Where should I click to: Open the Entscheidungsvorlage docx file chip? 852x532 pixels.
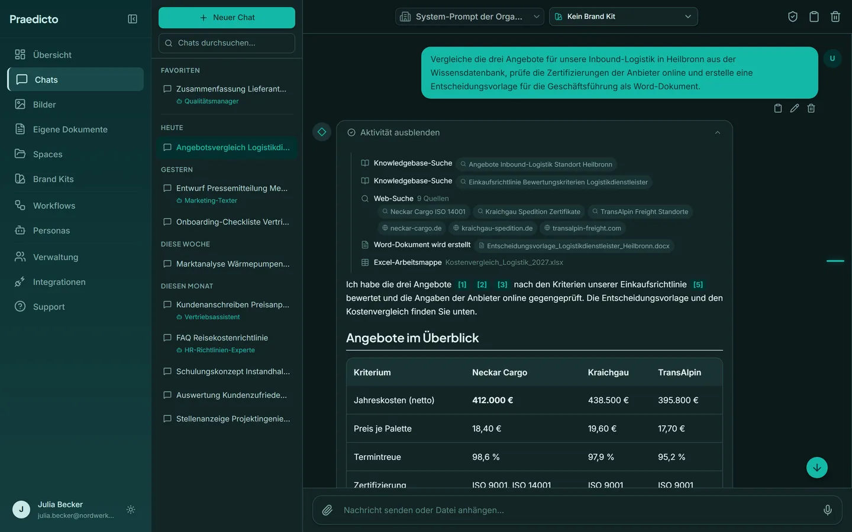point(574,246)
